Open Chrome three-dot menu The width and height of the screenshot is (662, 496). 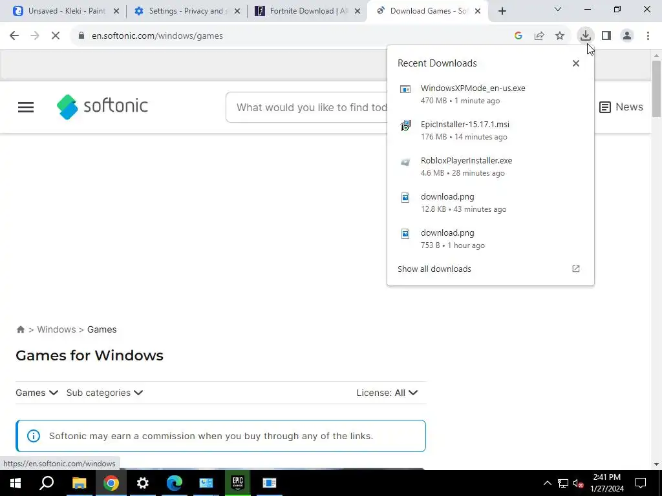(648, 36)
